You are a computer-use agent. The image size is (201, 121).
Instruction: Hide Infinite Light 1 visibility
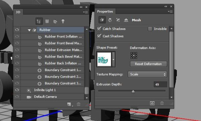pos(17,90)
